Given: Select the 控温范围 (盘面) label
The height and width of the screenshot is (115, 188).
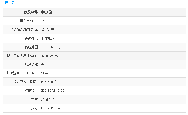Looking at the screenshot, I should click(x=25, y=82).
